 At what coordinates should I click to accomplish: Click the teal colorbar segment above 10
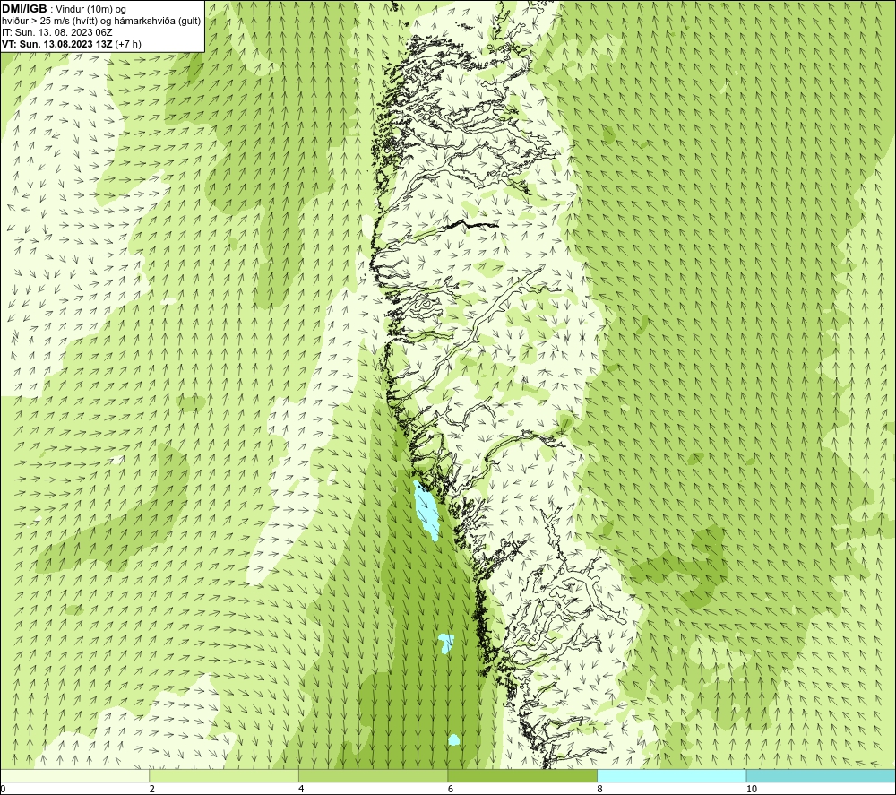821,775
